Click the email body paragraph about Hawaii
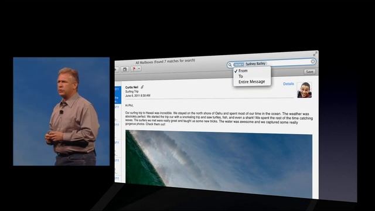Viewport: 375px width, 211px height. point(219,118)
